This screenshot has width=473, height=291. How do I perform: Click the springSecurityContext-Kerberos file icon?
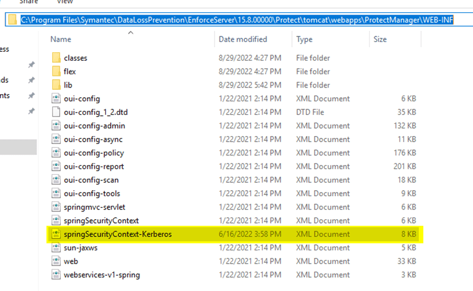point(56,234)
